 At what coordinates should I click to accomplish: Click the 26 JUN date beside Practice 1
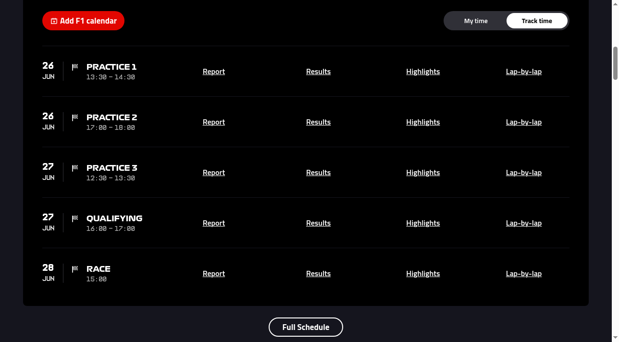coord(48,70)
